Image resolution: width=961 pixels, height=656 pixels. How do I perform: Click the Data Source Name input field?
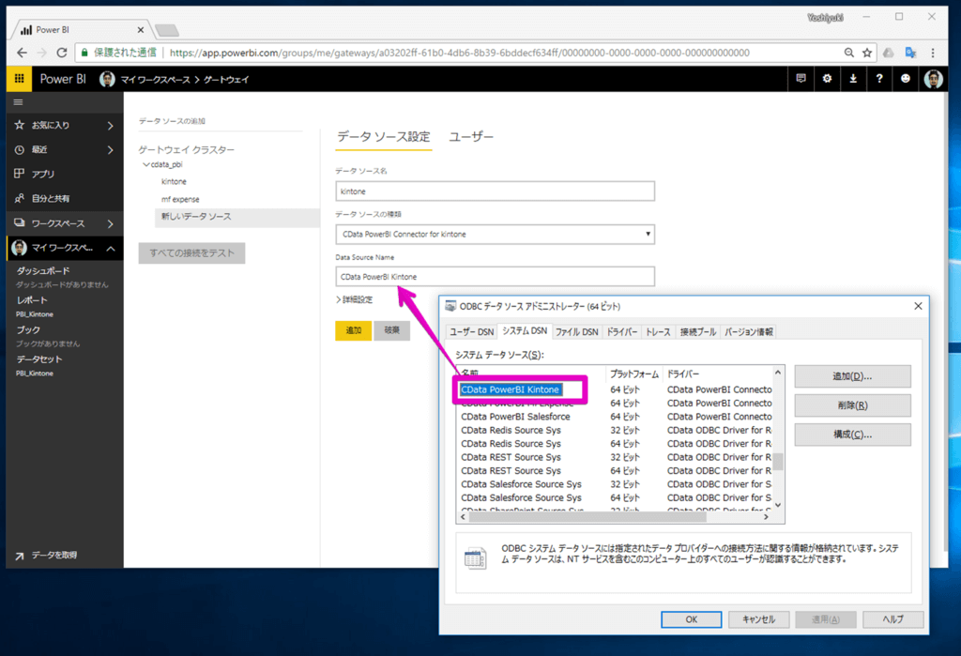[495, 277]
